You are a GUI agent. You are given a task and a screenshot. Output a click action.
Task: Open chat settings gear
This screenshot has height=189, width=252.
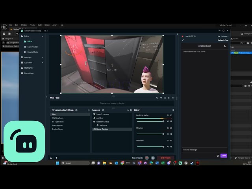218,156
